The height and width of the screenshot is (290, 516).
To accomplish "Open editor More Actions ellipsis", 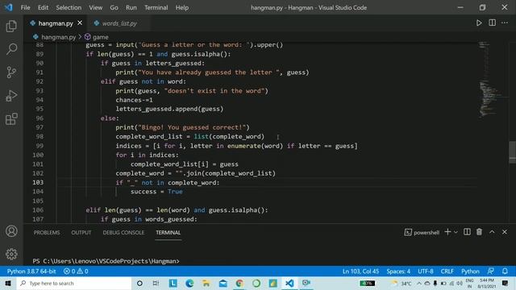I will 505,23.
